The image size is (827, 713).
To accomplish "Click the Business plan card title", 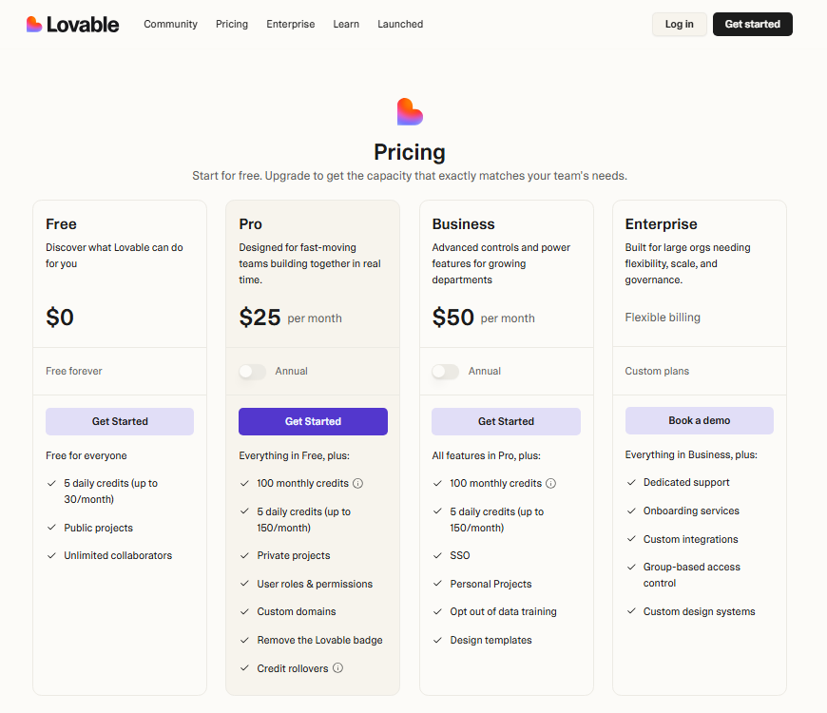I will click(x=464, y=224).
